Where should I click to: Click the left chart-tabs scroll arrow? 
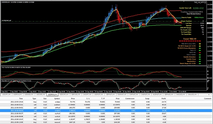209,95
